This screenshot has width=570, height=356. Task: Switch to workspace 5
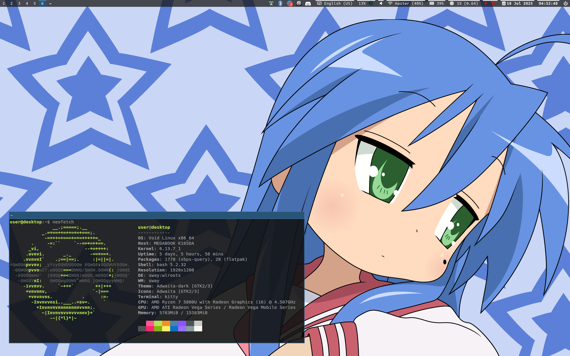click(x=34, y=4)
